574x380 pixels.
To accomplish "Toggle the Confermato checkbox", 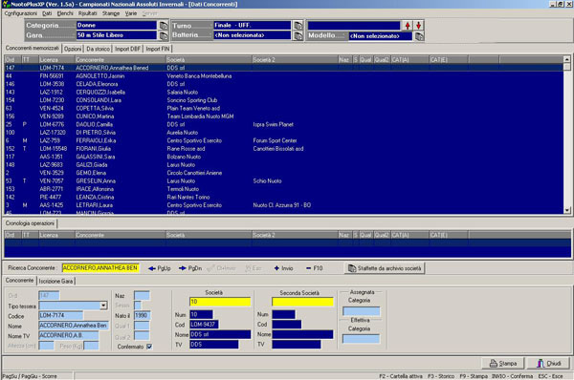I will pyautogui.click(x=149, y=347).
